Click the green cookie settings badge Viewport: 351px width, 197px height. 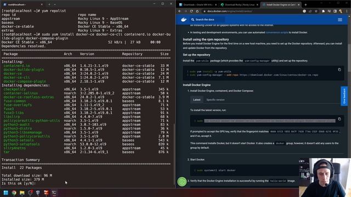point(182,182)
